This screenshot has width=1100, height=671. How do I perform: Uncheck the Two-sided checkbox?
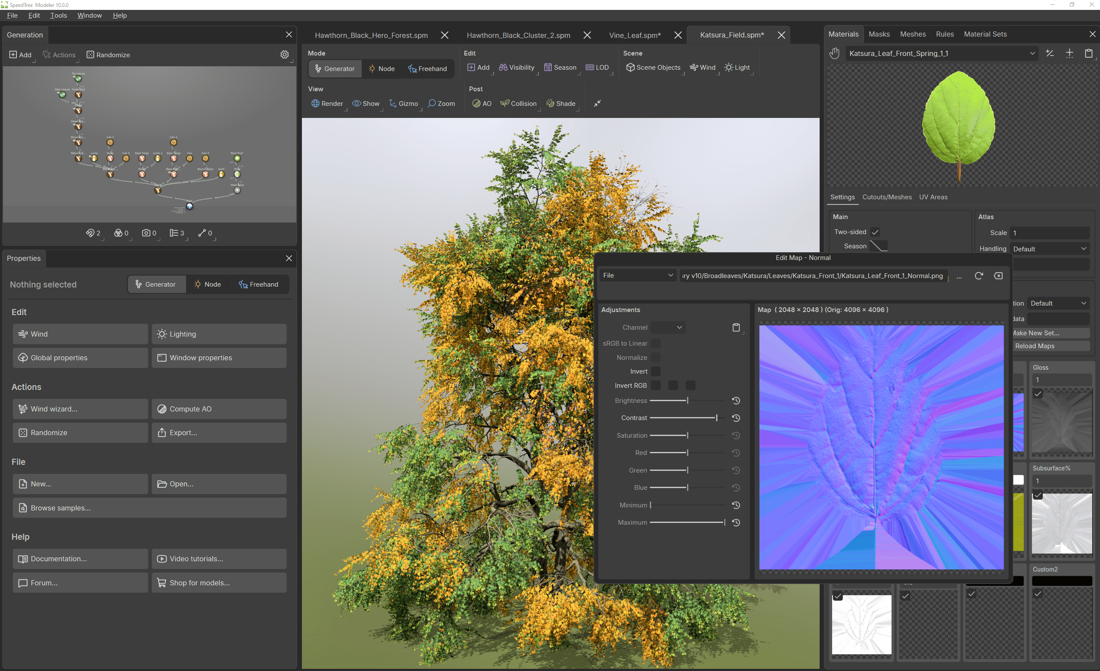click(x=875, y=232)
